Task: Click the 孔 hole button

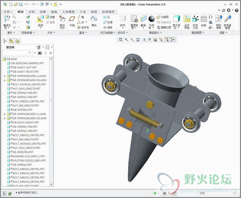Action: point(107,17)
